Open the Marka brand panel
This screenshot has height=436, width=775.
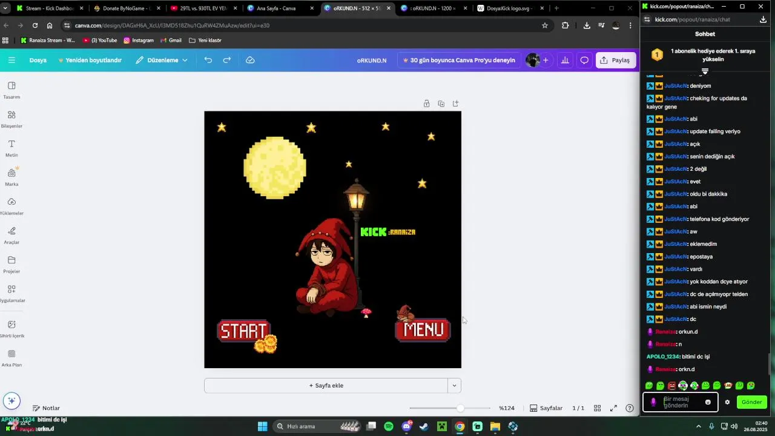tap(12, 177)
